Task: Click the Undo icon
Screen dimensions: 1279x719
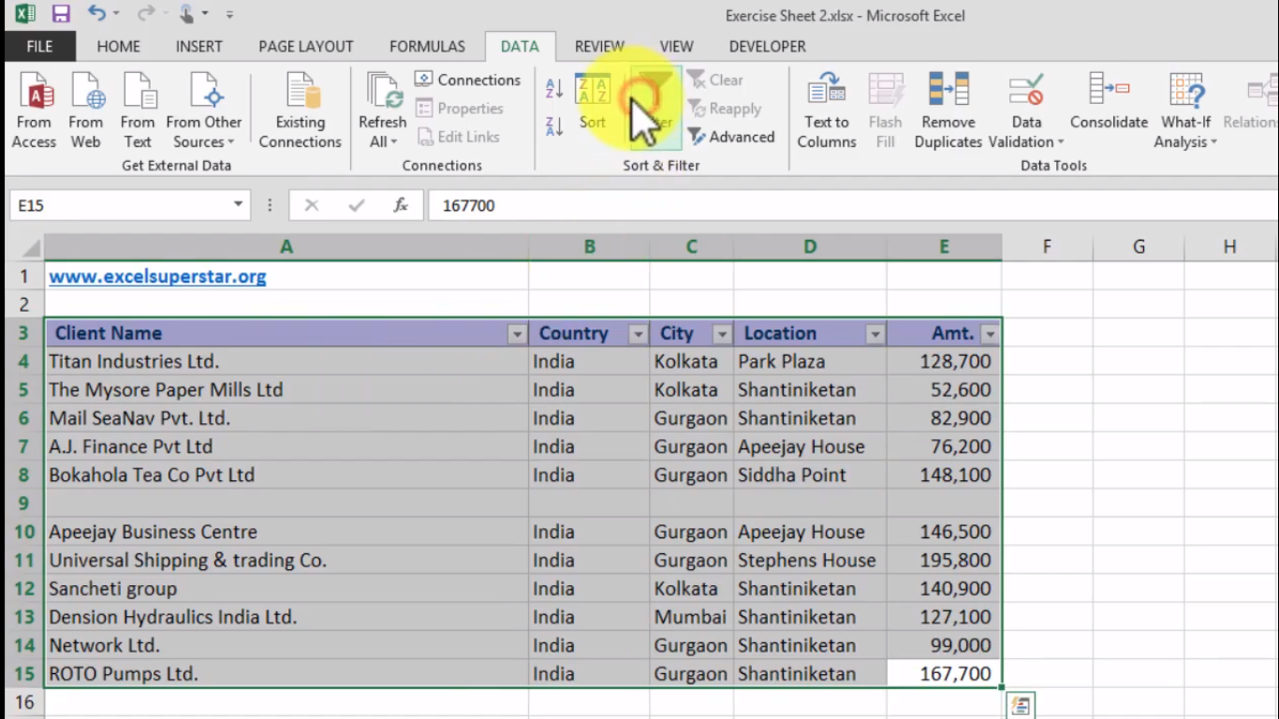Action: pos(96,14)
